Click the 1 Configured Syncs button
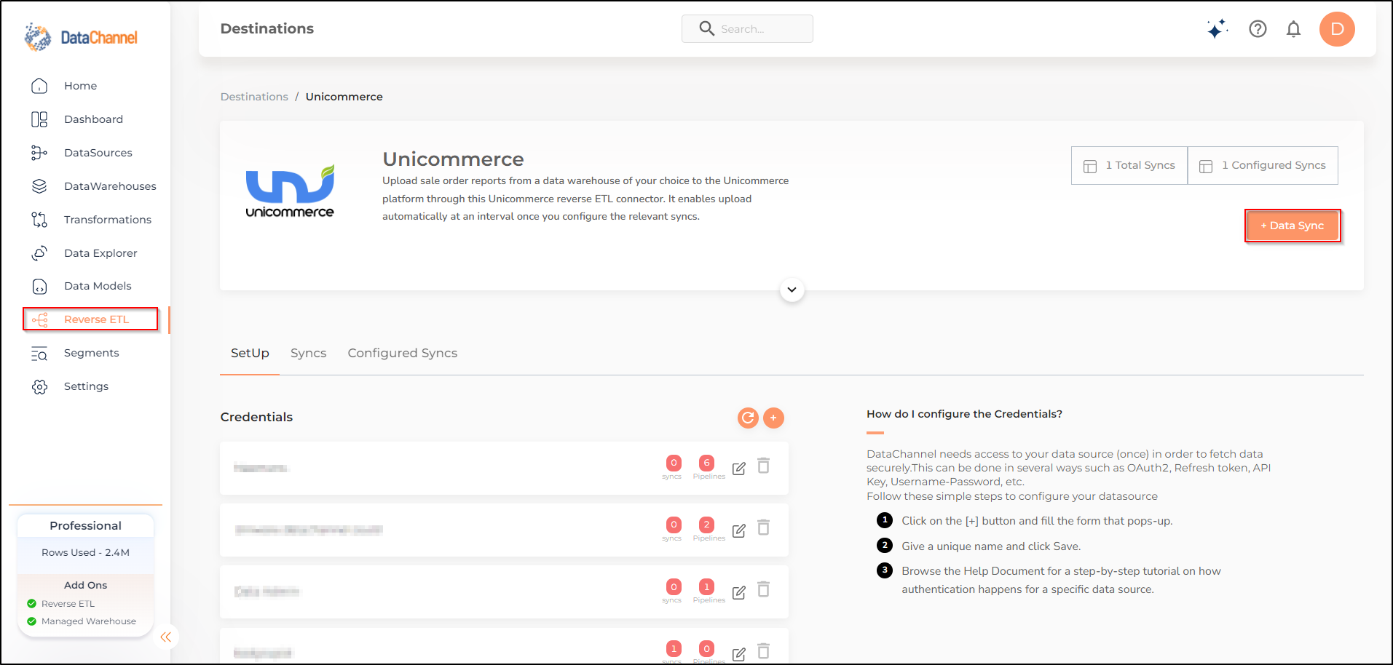 point(1263,165)
